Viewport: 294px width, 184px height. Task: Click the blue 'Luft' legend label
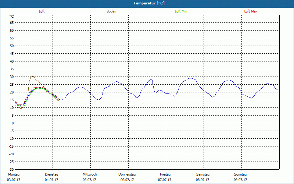(42, 11)
